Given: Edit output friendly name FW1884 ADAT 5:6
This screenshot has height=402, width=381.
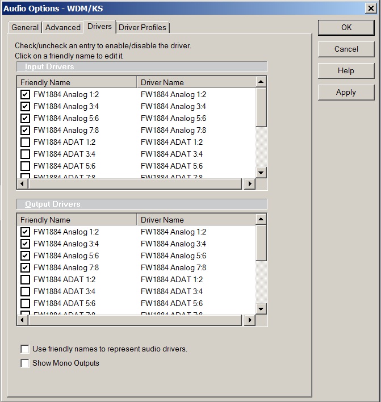Looking at the screenshot, I should coord(64,303).
